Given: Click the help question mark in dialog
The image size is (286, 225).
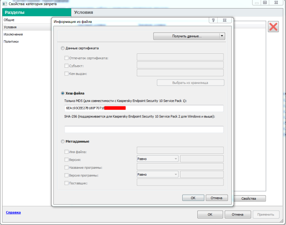Looking at the screenshot, I should [213, 20].
